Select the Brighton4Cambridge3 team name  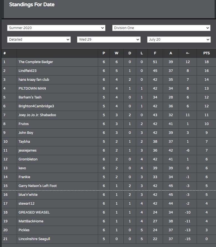click(x=36, y=106)
